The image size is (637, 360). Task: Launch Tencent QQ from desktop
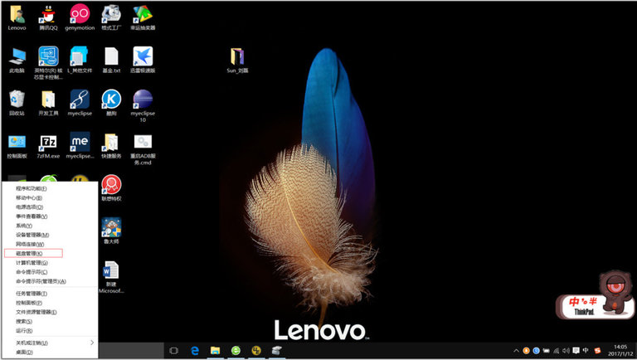pos(48,18)
